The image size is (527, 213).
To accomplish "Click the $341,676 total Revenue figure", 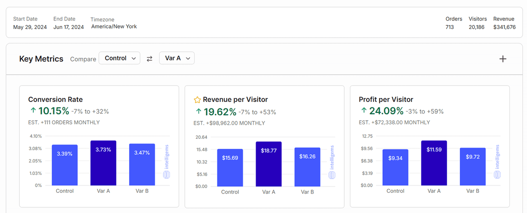I will (504, 27).
